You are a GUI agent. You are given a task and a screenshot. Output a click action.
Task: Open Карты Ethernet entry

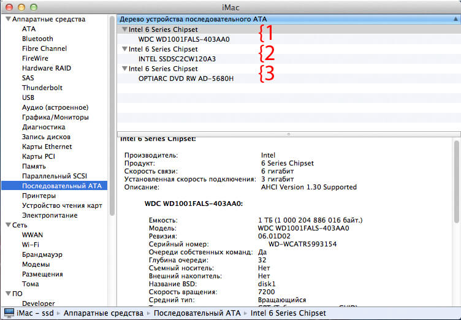(47, 147)
